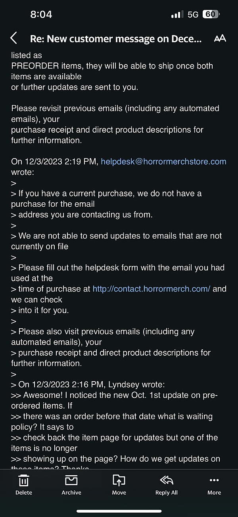
Task: Tap the Move label in bottom toolbar
Action: pyautogui.click(x=119, y=493)
